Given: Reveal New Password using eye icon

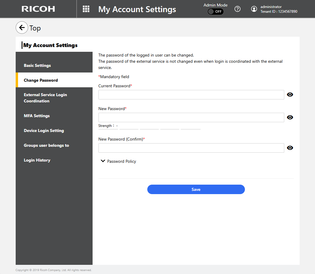Looking at the screenshot, I should pyautogui.click(x=290, y=117).
